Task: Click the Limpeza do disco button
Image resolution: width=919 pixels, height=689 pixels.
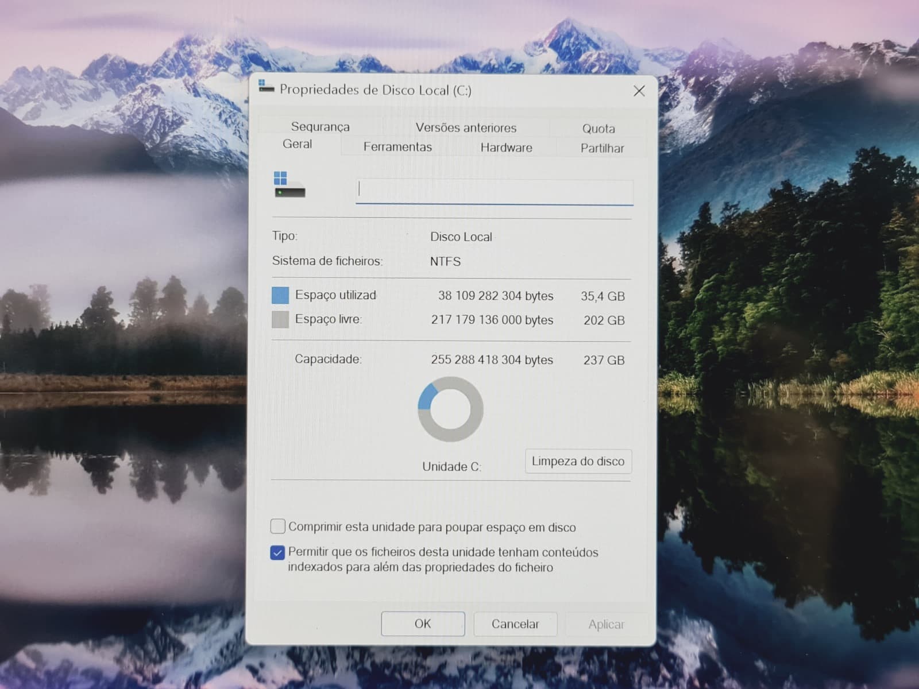Action: click(x=578, y=461)
